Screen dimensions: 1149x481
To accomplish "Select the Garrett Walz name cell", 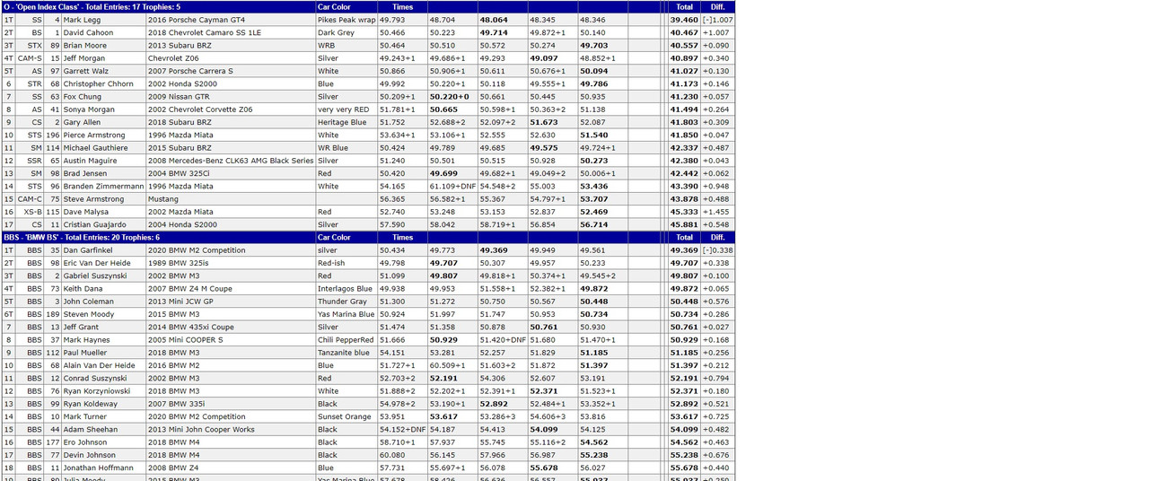I will pos(85,71).
